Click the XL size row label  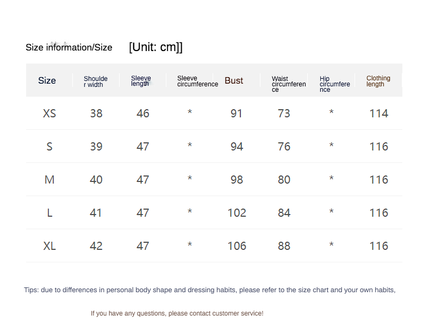tap(49, 246)
